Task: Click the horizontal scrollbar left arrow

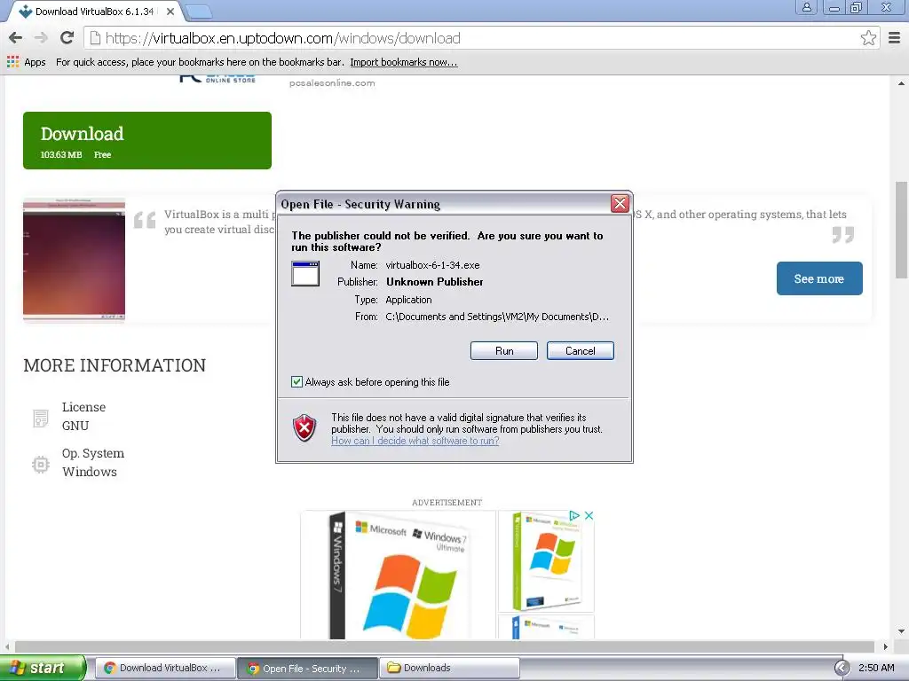Action: (x=7, y=646)
